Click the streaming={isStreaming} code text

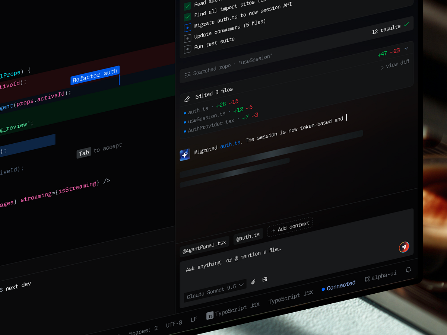pos(60,192)
